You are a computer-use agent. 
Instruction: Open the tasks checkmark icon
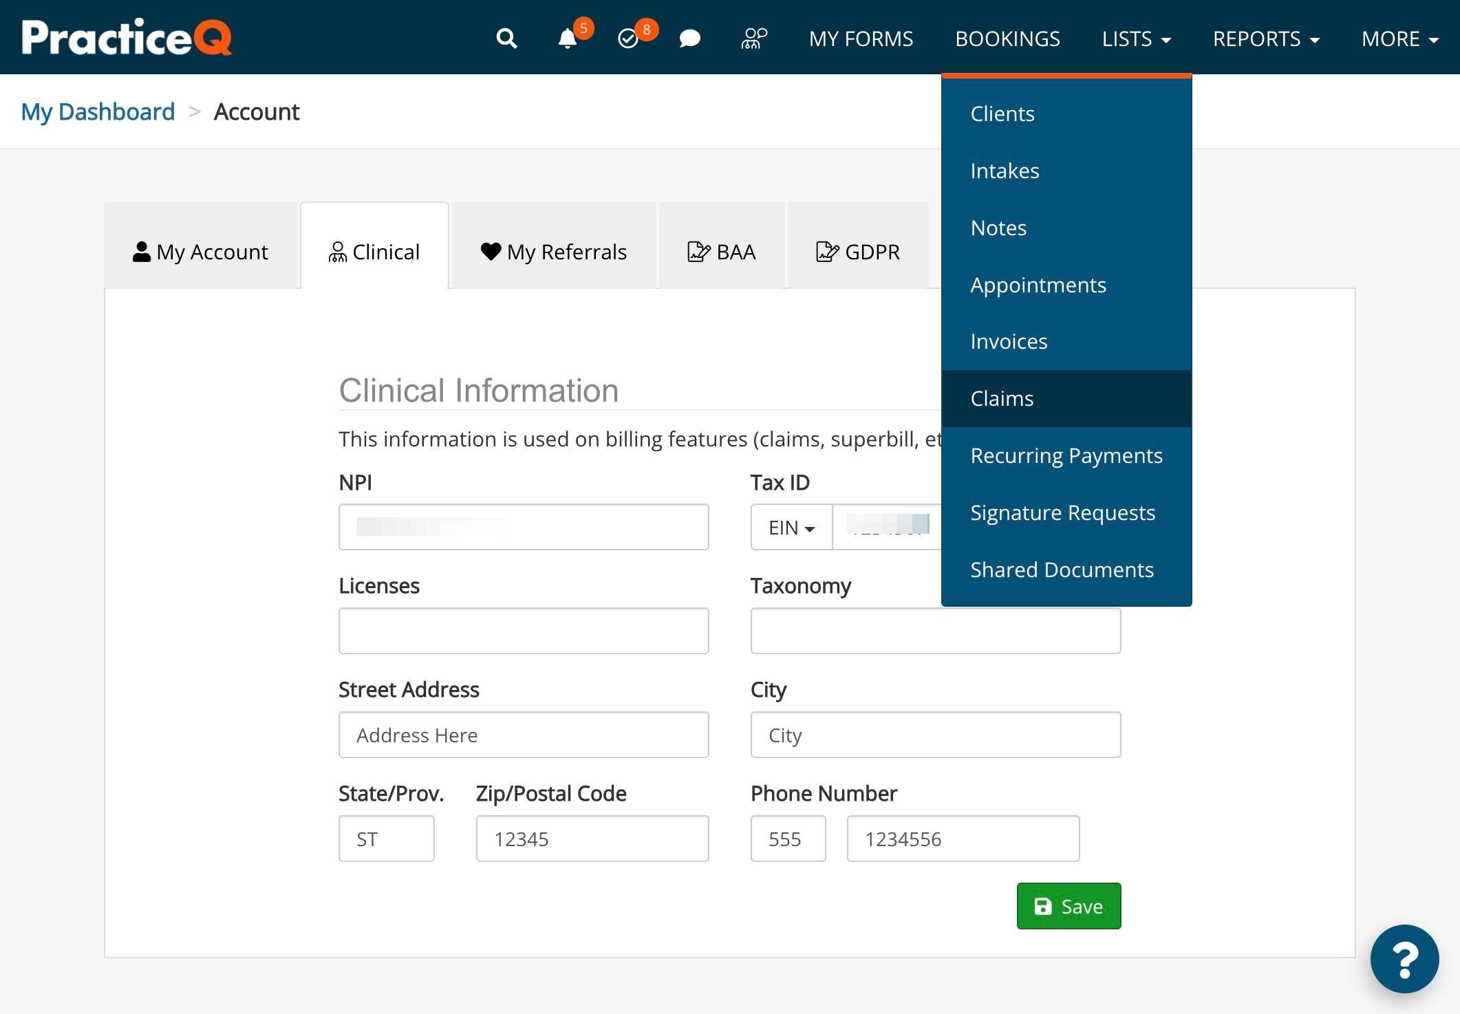pyautogui.click(x=628, y=39)
